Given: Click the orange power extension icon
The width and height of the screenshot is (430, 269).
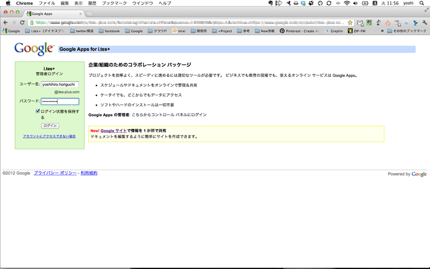Looking at the screenshot, I should coord(388,23).
